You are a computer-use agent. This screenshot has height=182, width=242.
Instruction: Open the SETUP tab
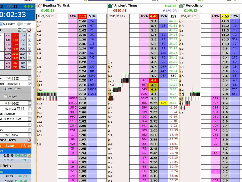[24, 24]
